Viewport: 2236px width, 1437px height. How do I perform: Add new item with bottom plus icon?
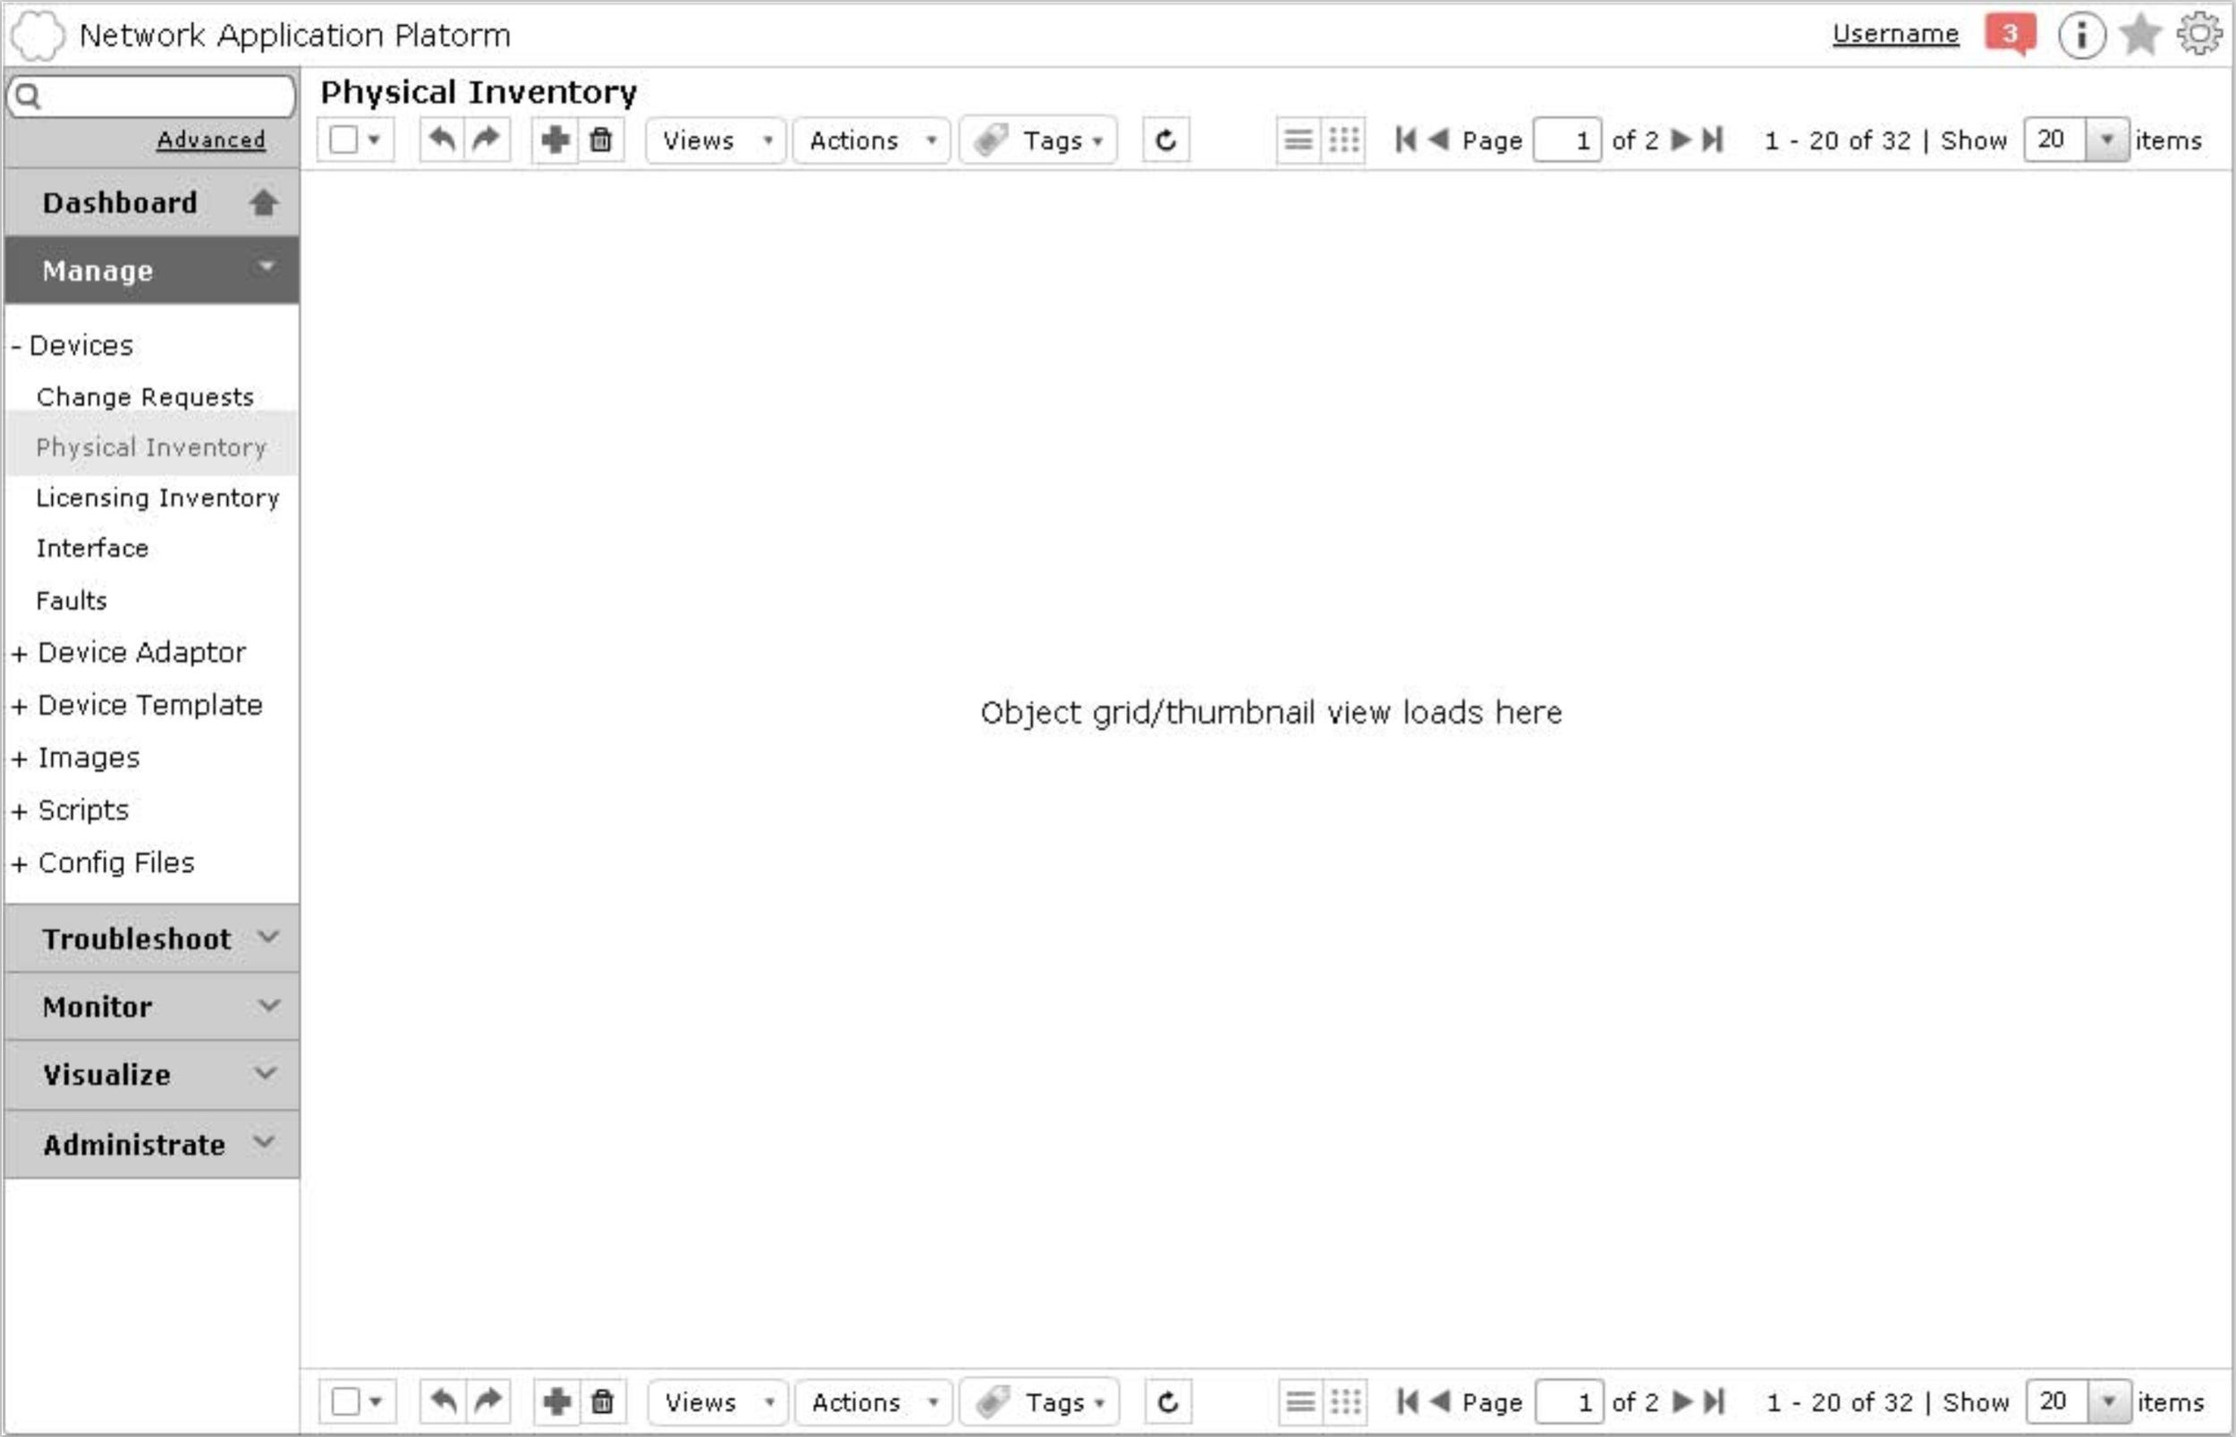tap(557, 1400)
